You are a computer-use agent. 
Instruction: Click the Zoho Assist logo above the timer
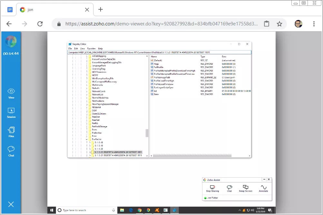click(11, 42)
